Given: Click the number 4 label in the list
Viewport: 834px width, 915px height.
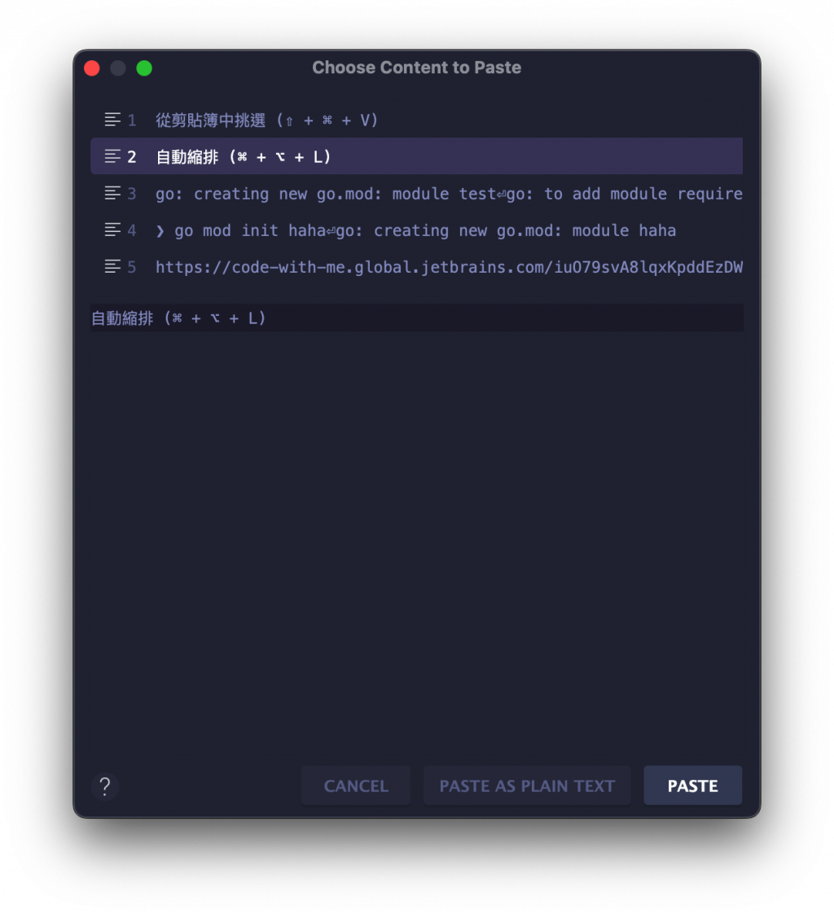Looking at the screenshot, I should tap(132, 230).
